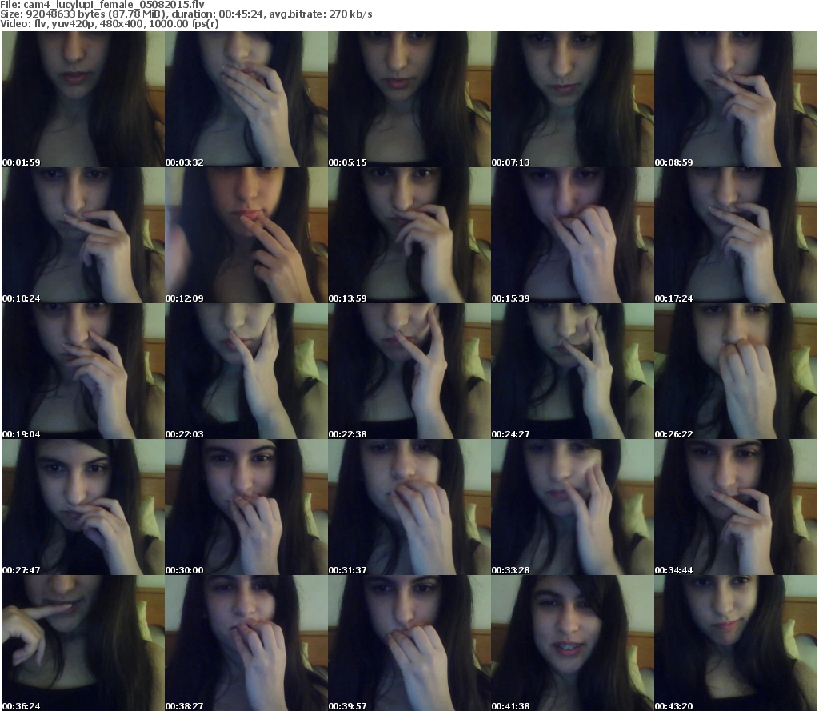Select the frame at 00:13:59
The width and height of the screenshot is (819, 711).
409,235
